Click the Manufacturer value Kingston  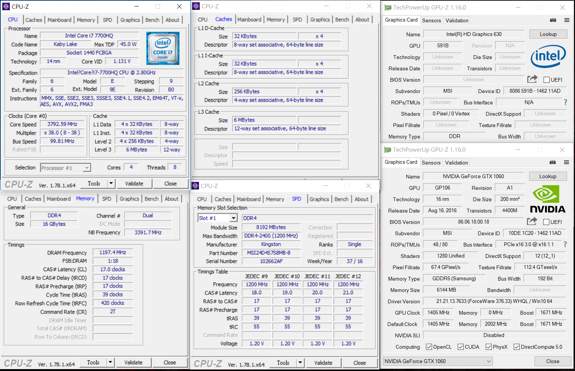271,244
